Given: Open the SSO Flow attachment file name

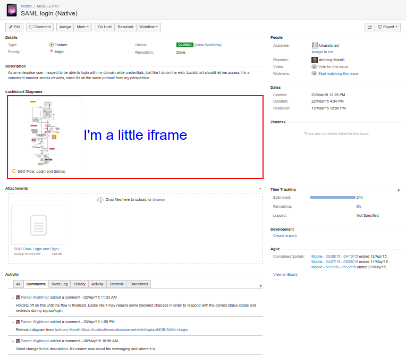Looking at the screenshot, I should point(37,249).
